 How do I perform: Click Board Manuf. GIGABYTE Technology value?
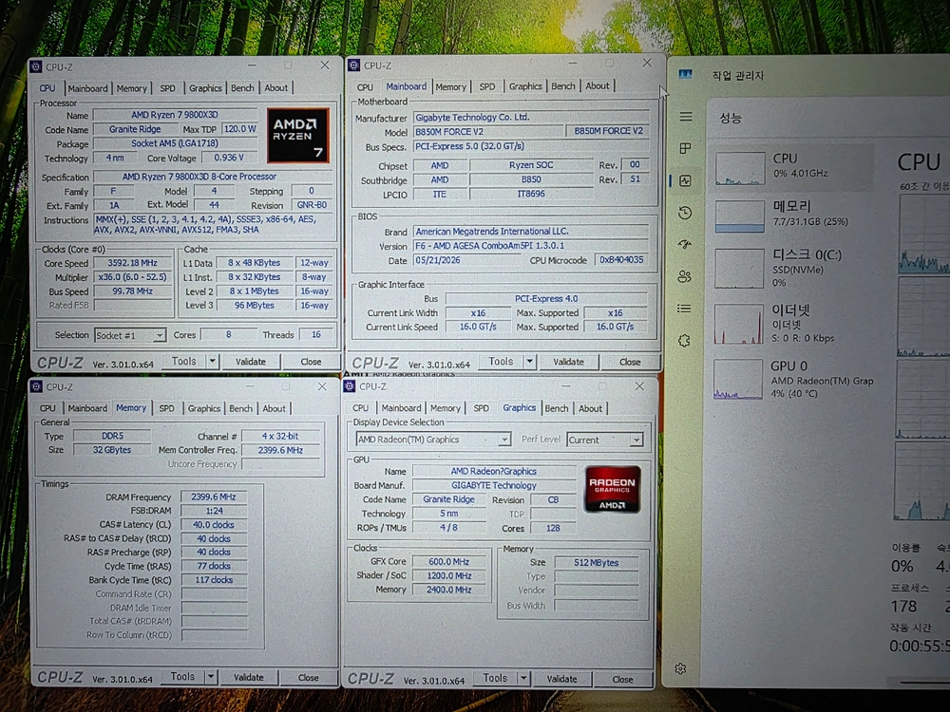[494, 485]
